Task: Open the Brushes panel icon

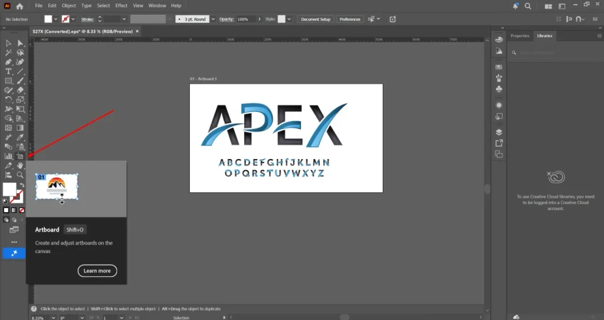Action: pyautogui.click(x=499, y=78)
